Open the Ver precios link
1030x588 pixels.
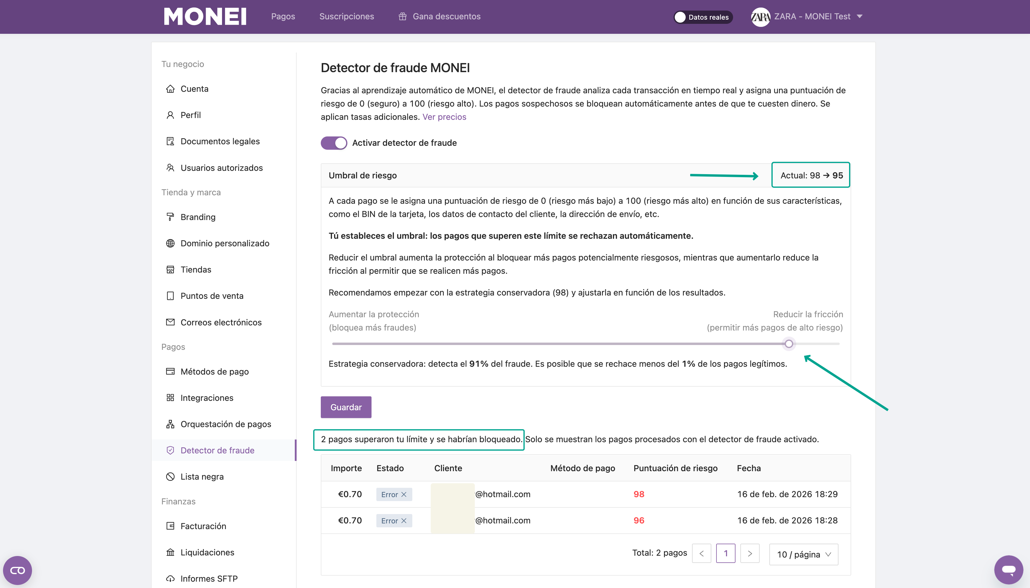coord(444,117)
